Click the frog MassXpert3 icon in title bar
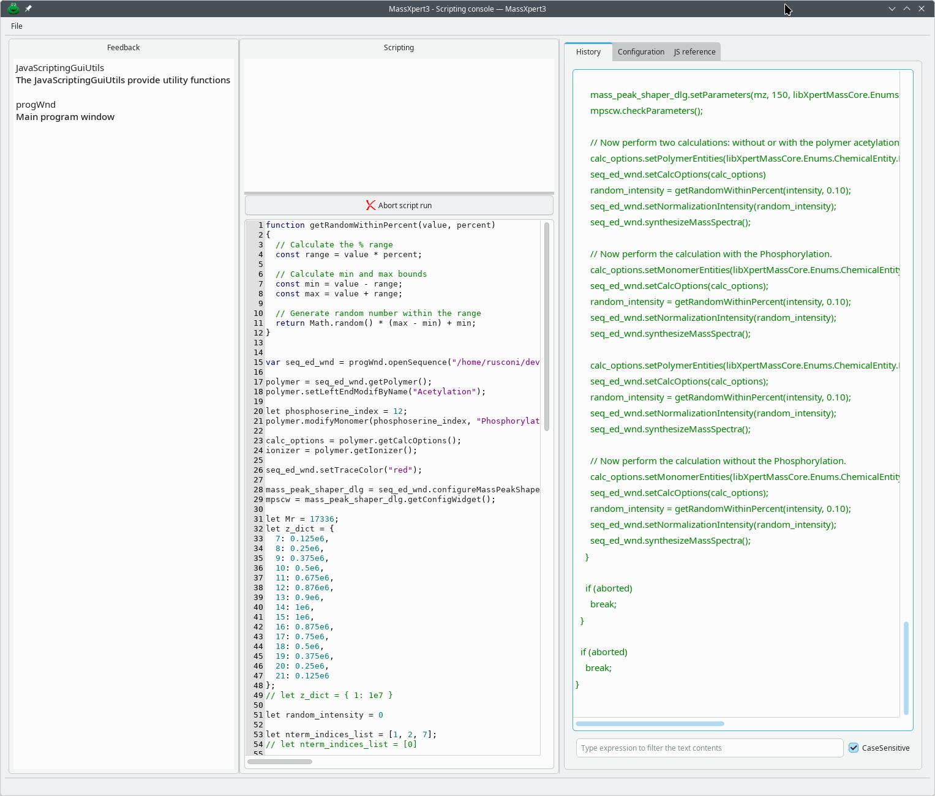This screenshot has width=935, height=796. (13, 9)
